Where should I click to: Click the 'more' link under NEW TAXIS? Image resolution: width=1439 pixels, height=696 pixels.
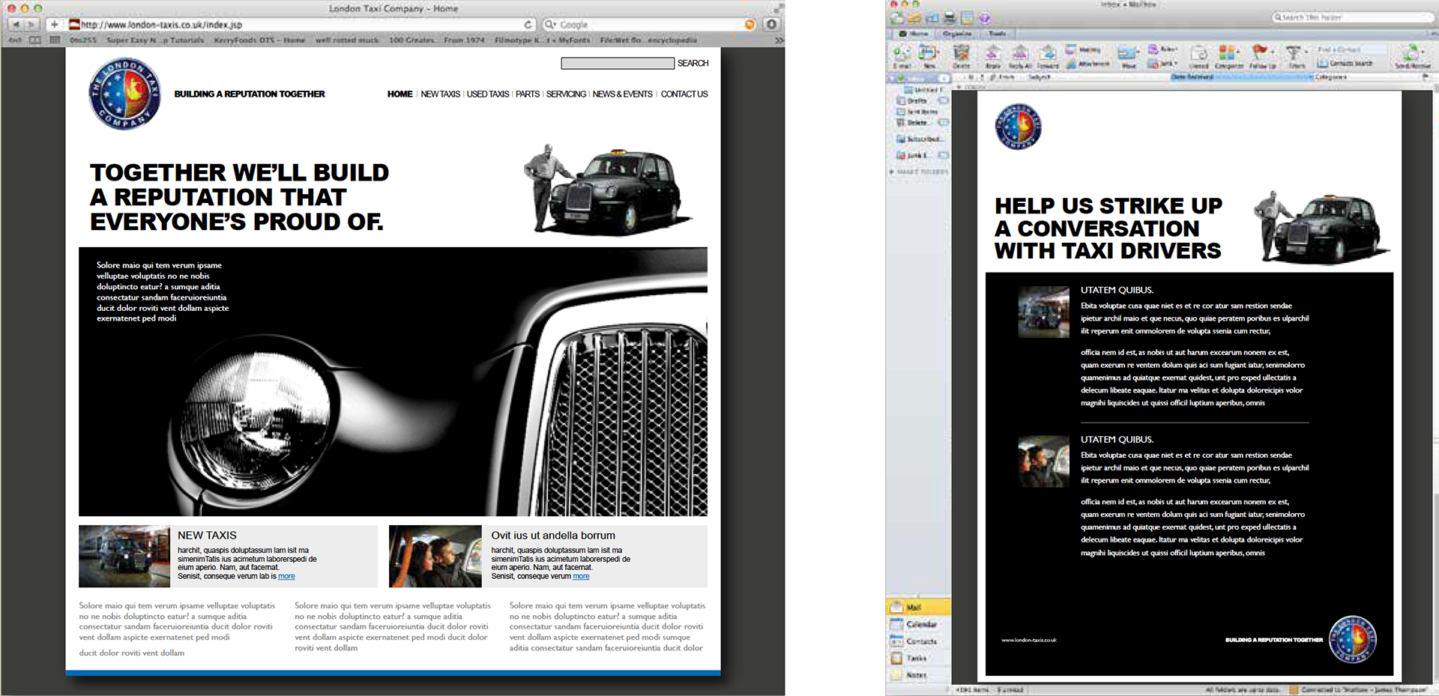286,577
